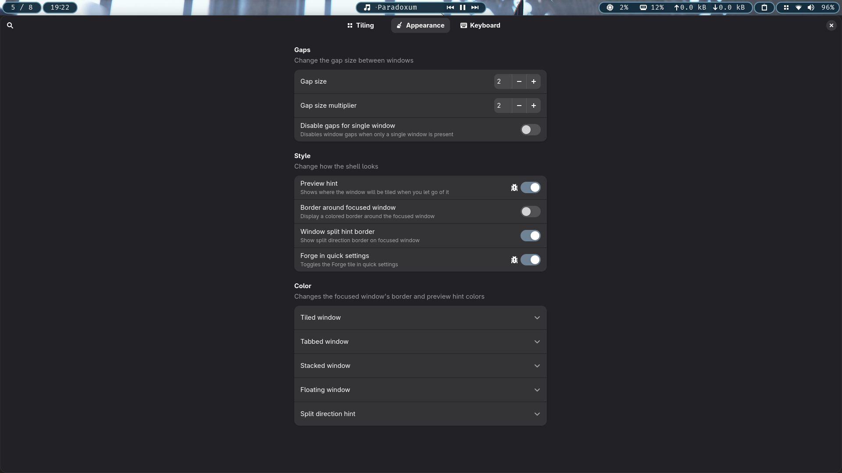Expand the Split direction hint row
Viewport: 842px width, 473px height.
[x=537, y=414]
